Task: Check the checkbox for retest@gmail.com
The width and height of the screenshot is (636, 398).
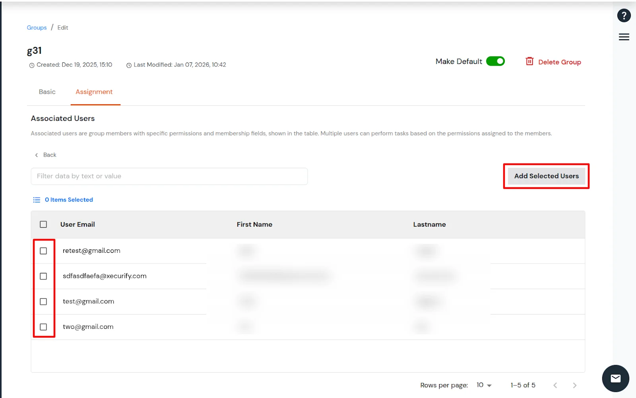Action: click(43, 250)
